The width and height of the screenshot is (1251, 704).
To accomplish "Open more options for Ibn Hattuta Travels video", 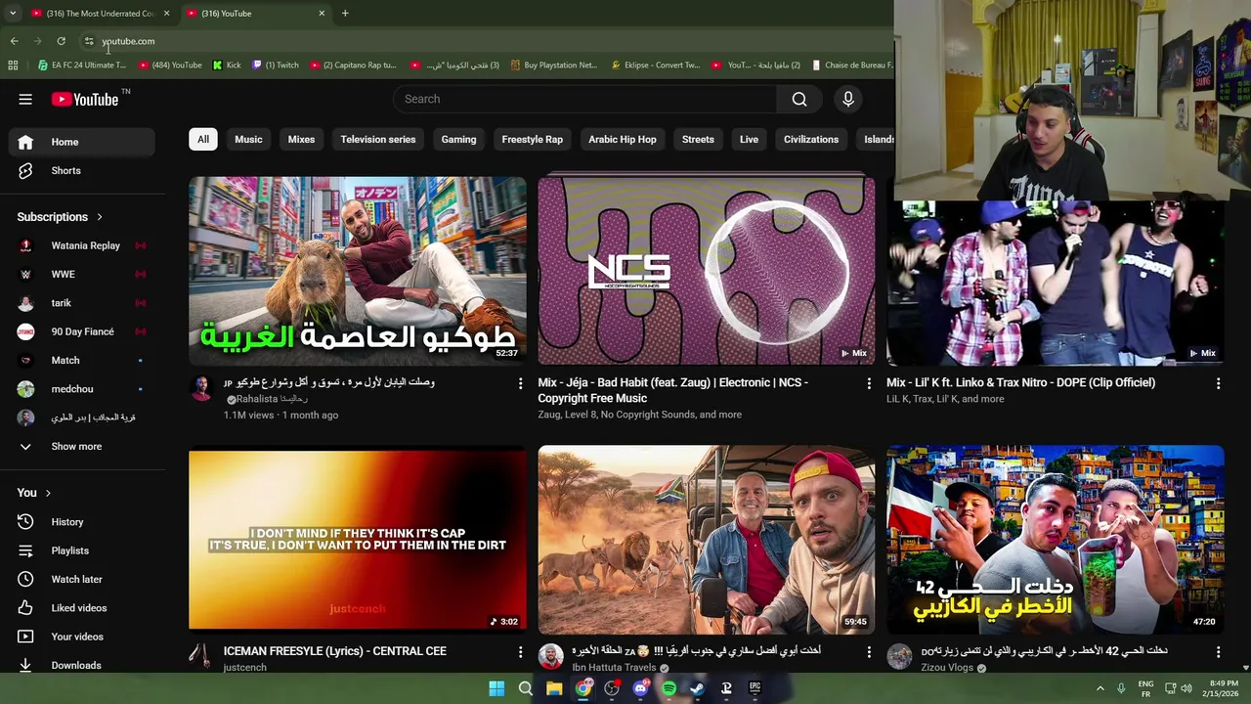I will (x=869, y=651).
